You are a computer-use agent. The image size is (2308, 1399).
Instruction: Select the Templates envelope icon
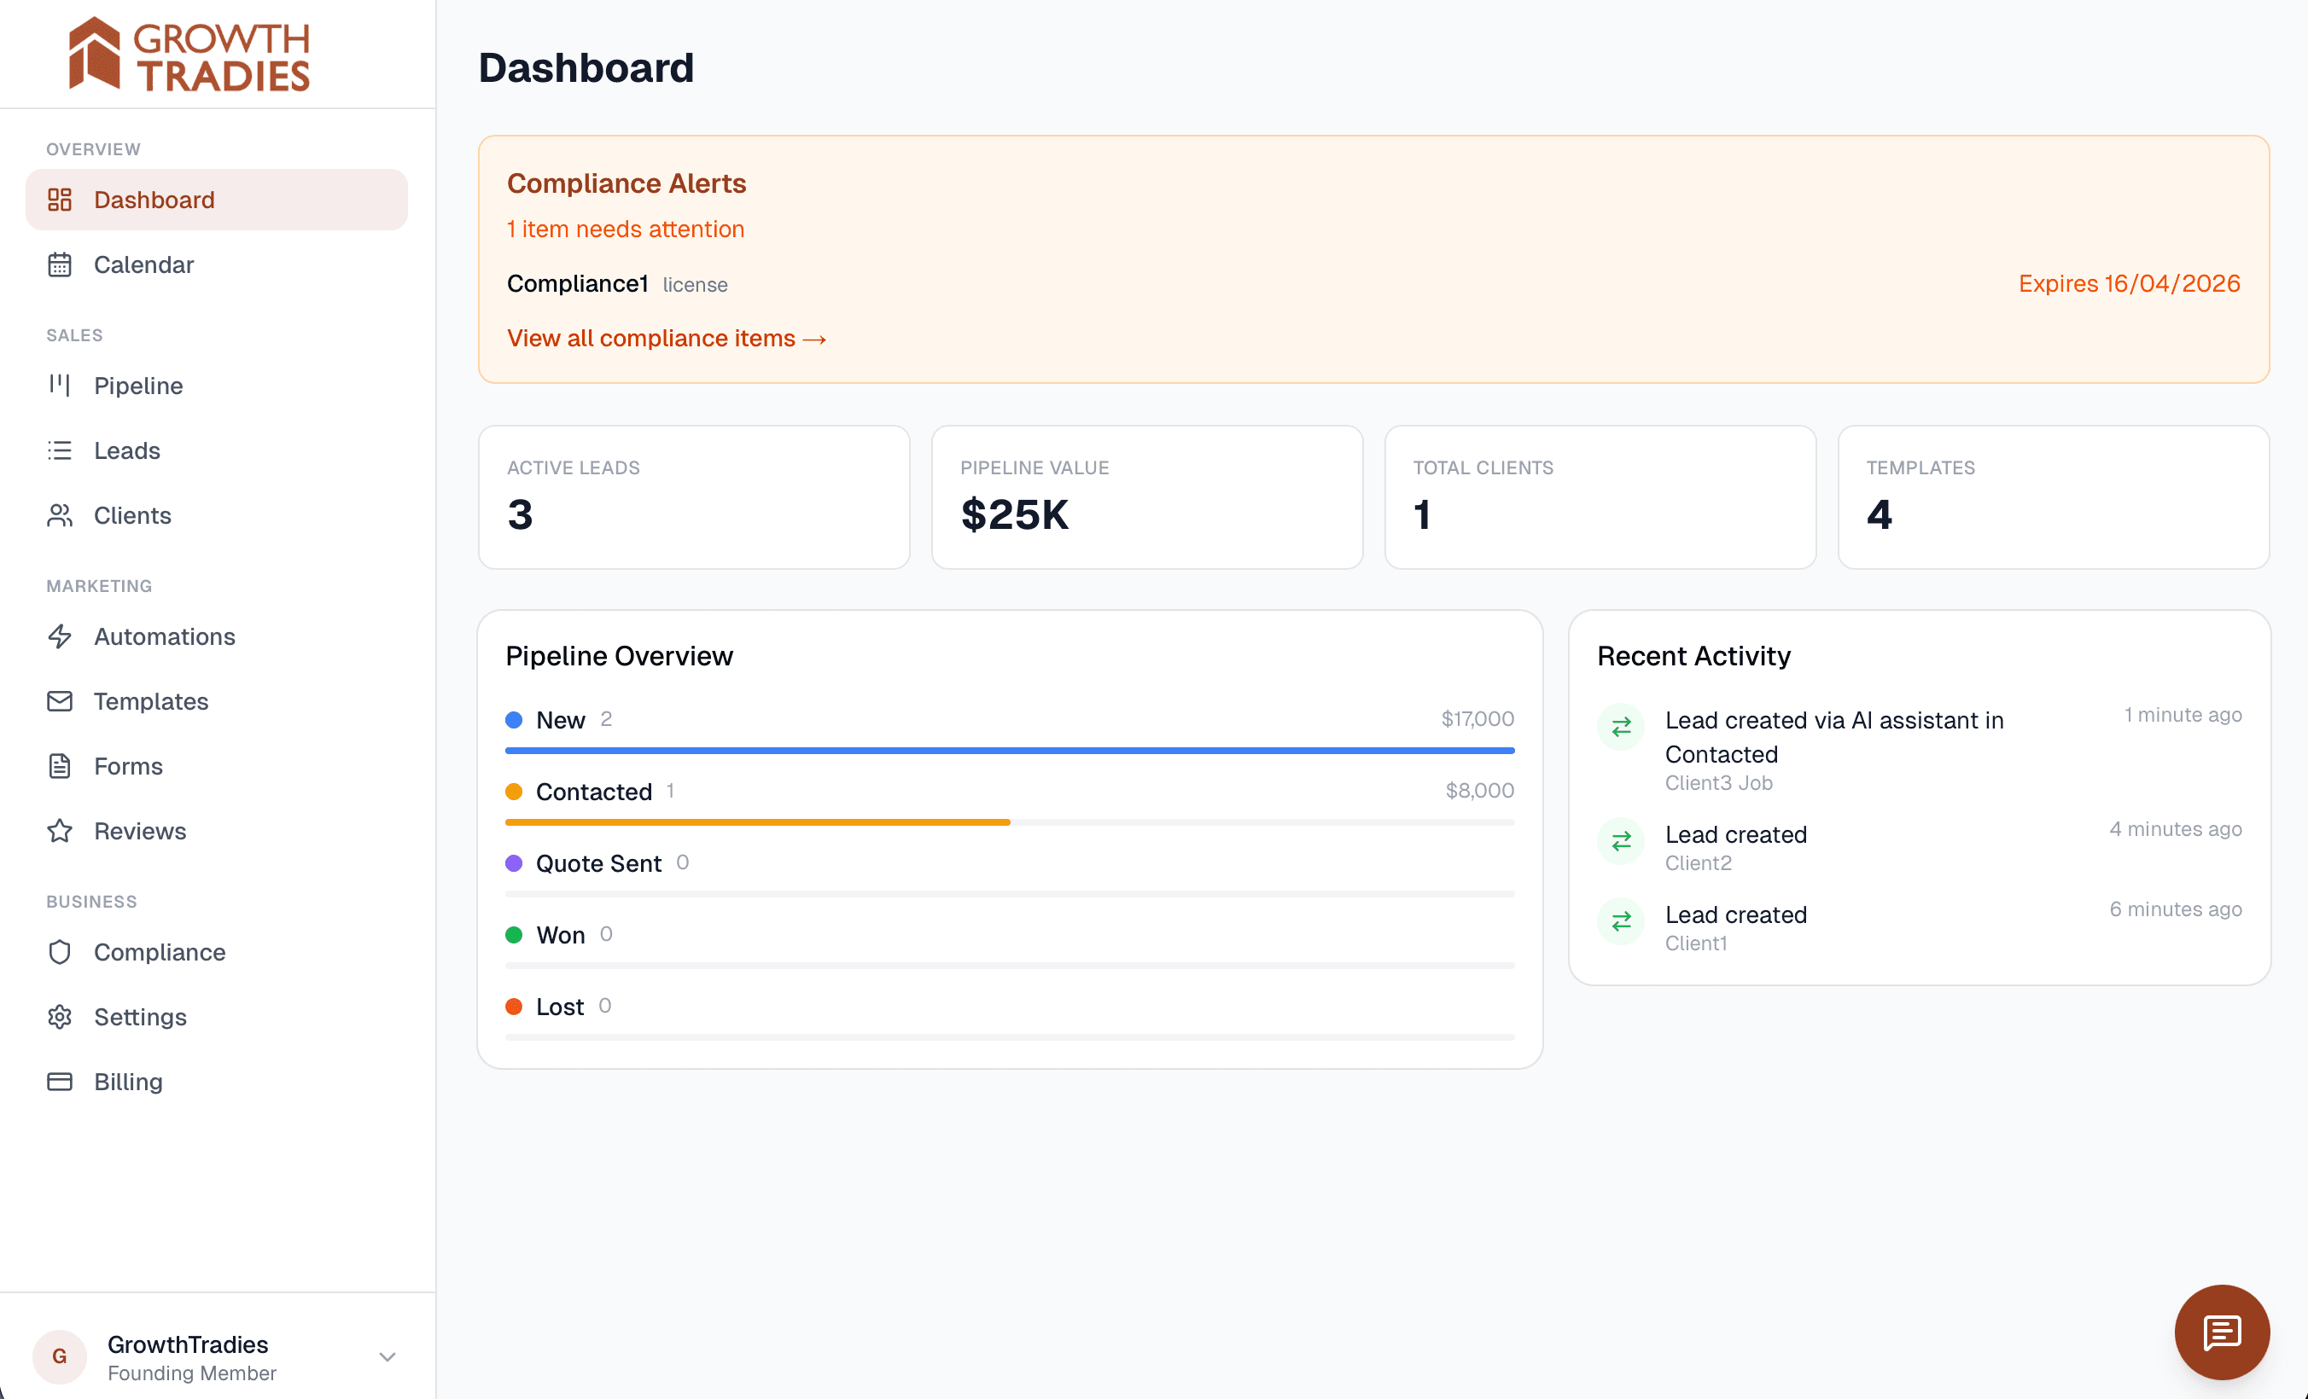(60, 700)
